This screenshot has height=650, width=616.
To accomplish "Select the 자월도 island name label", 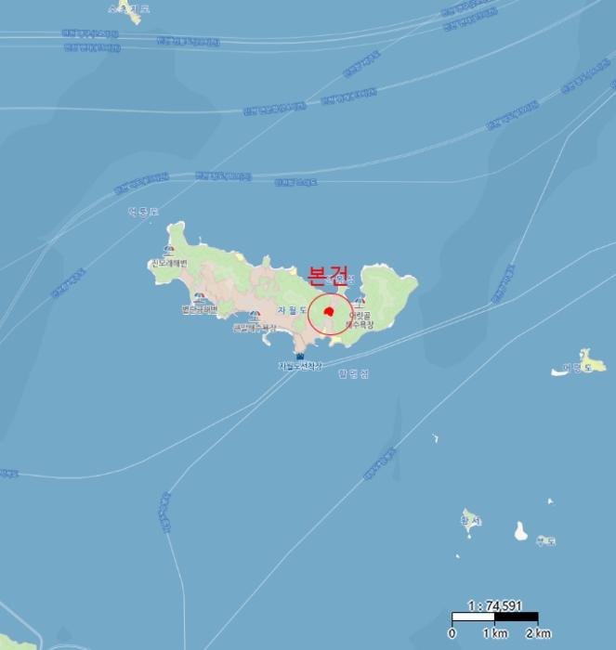I will [x=293, y=309].
